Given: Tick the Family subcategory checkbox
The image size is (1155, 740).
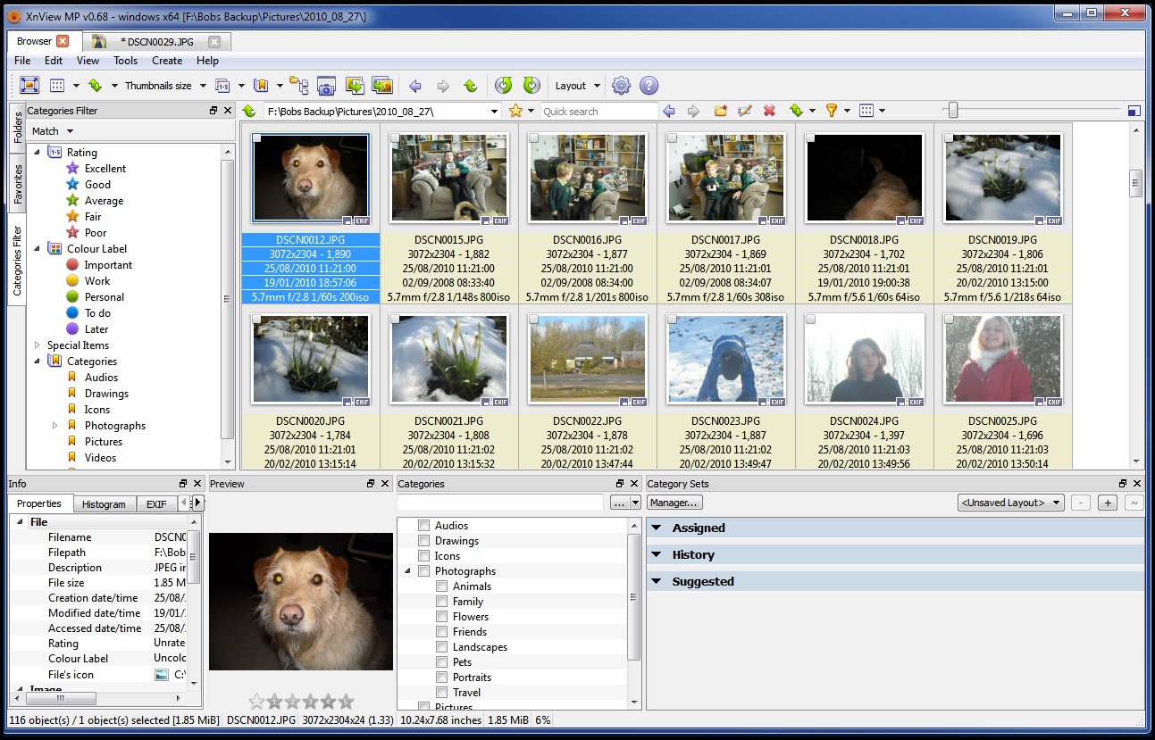Looking at the screenshot, I should pyautogui.click(x=442, y=602).
